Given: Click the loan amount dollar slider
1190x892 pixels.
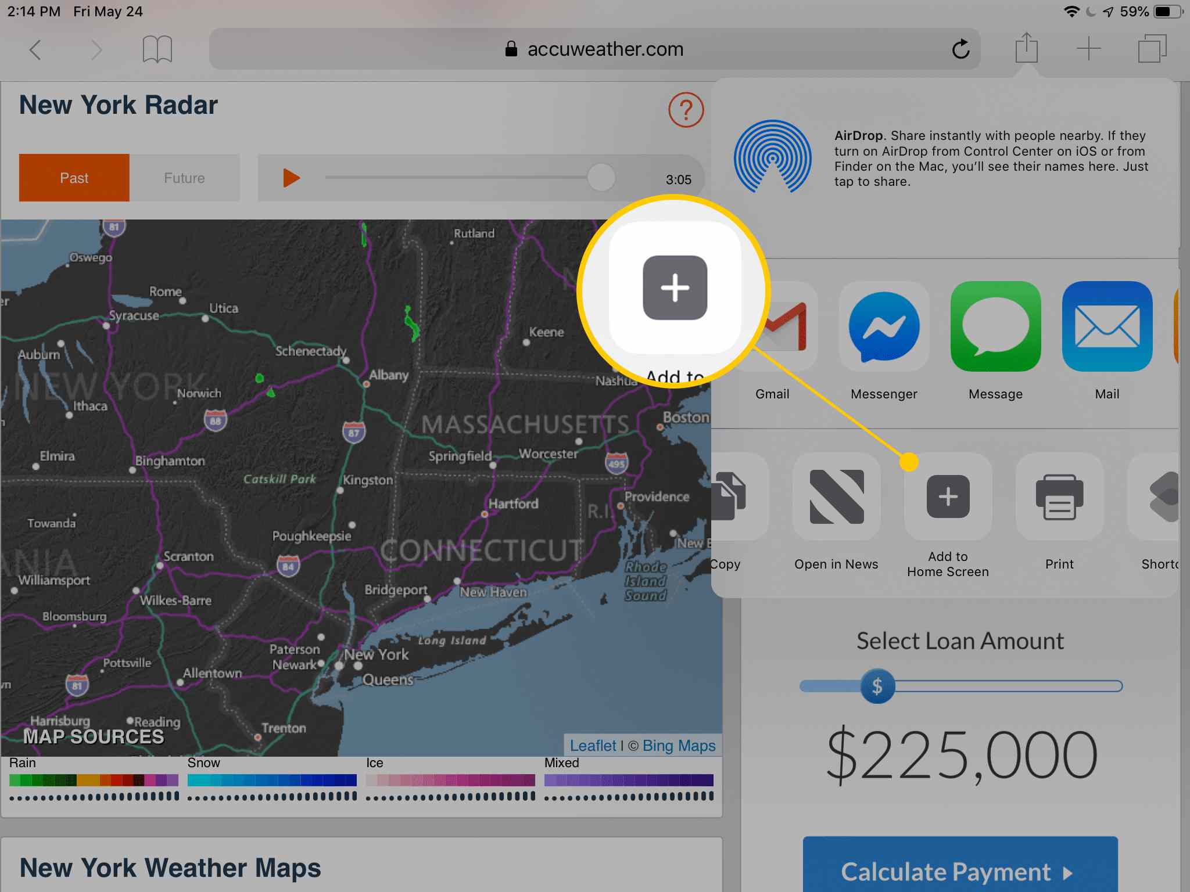Looking at the screenshot, I should (877, 686).
